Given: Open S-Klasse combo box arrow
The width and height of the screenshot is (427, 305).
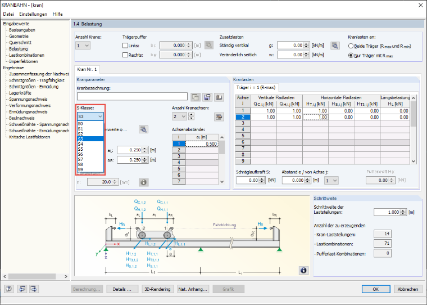Looking at the screenshot, I should [x=100, y=116].
